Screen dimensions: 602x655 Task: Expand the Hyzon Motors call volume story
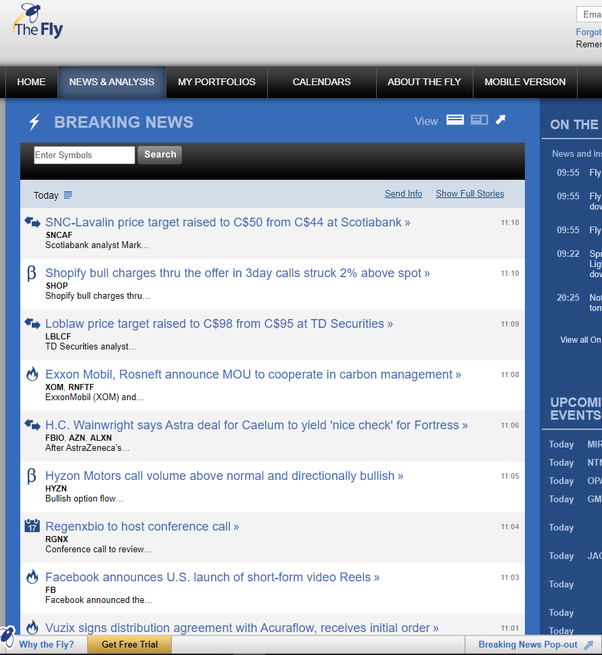coord(224,476)
